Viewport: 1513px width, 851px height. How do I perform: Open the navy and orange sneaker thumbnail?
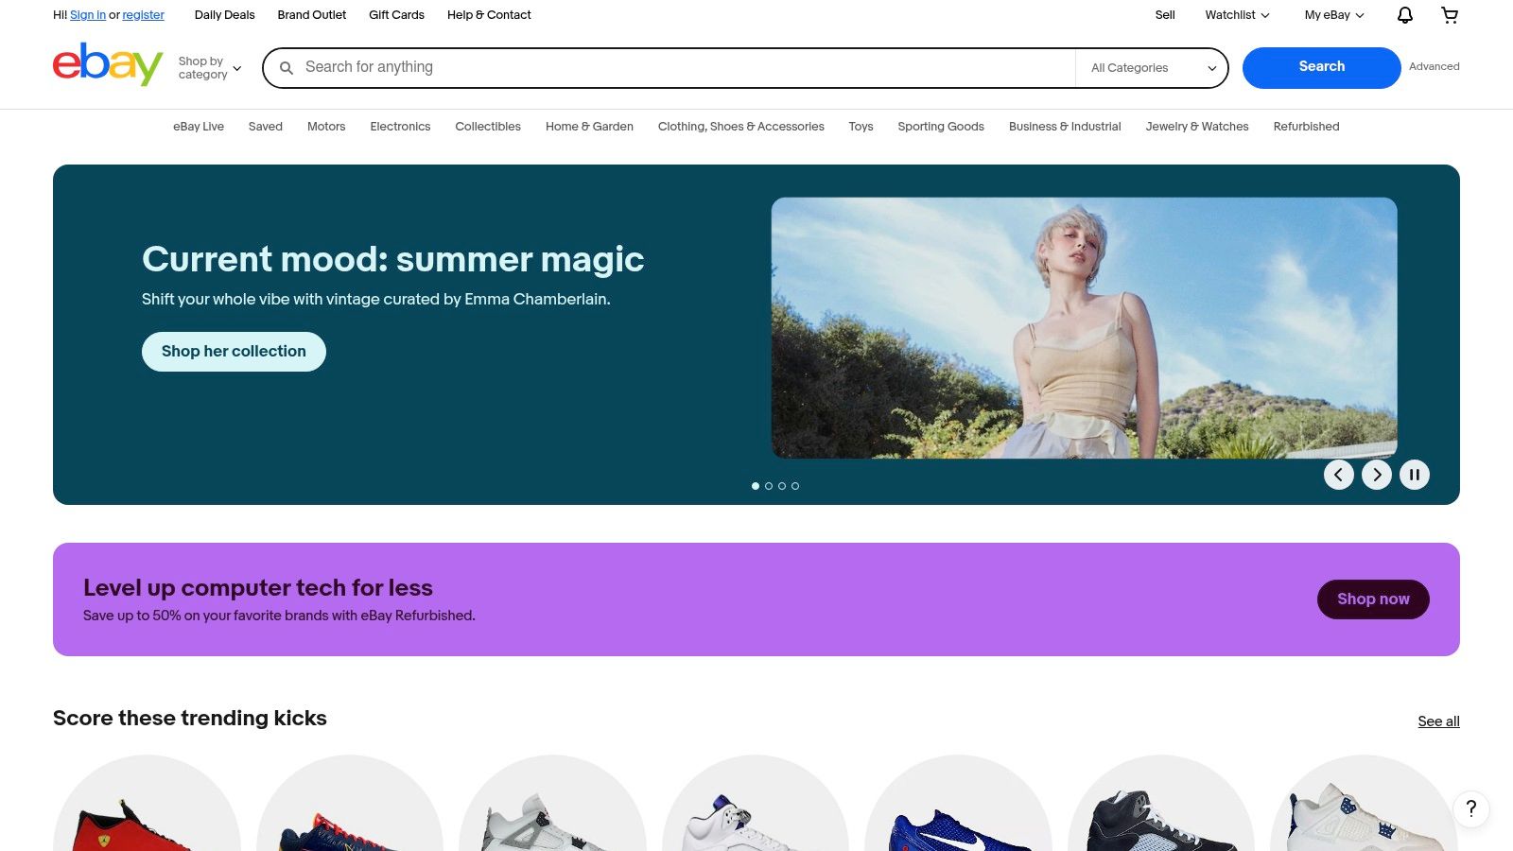[350, 804]
